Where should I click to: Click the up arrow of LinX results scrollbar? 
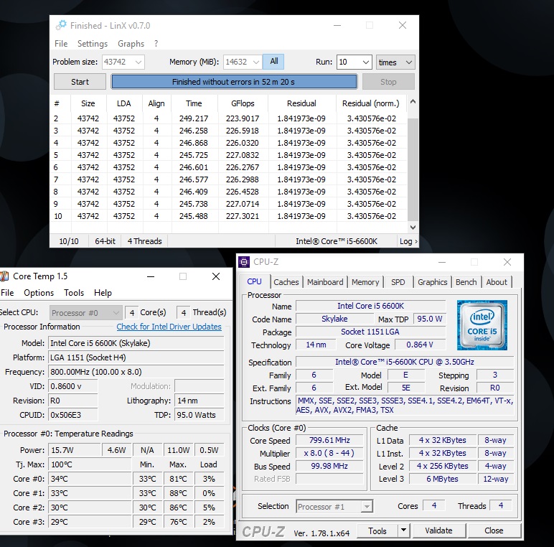413,102
